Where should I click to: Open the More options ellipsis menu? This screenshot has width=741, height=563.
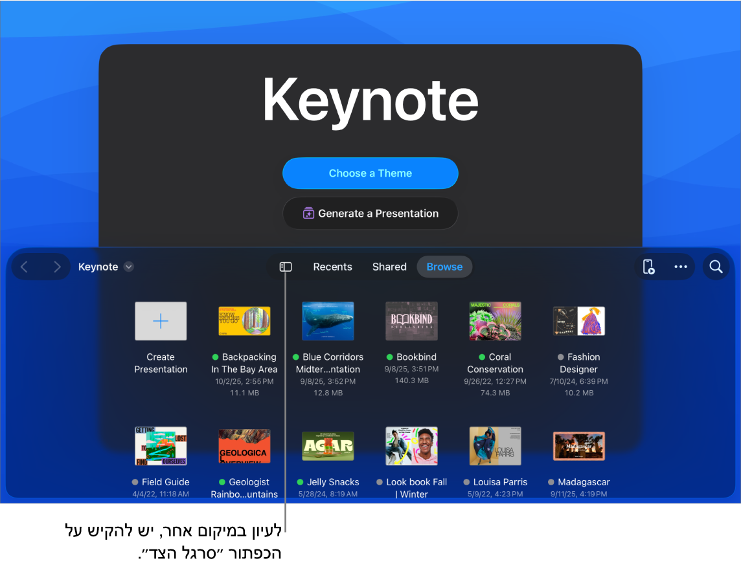pos(681,267)
